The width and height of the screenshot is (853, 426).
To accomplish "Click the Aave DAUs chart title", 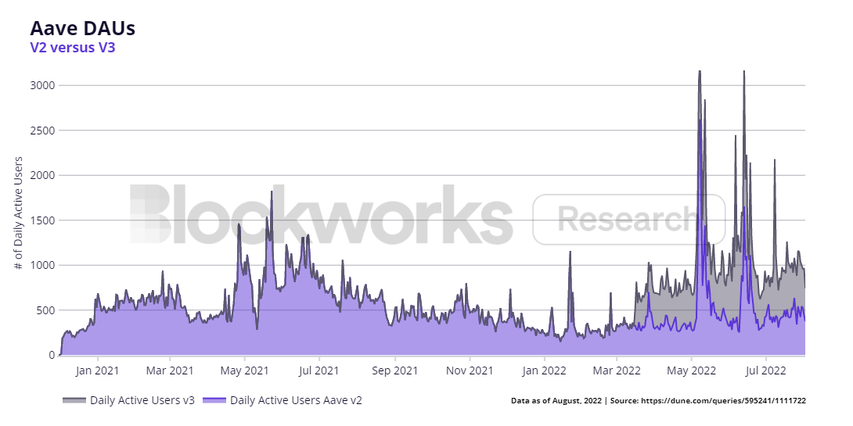I will coord(82,28).
